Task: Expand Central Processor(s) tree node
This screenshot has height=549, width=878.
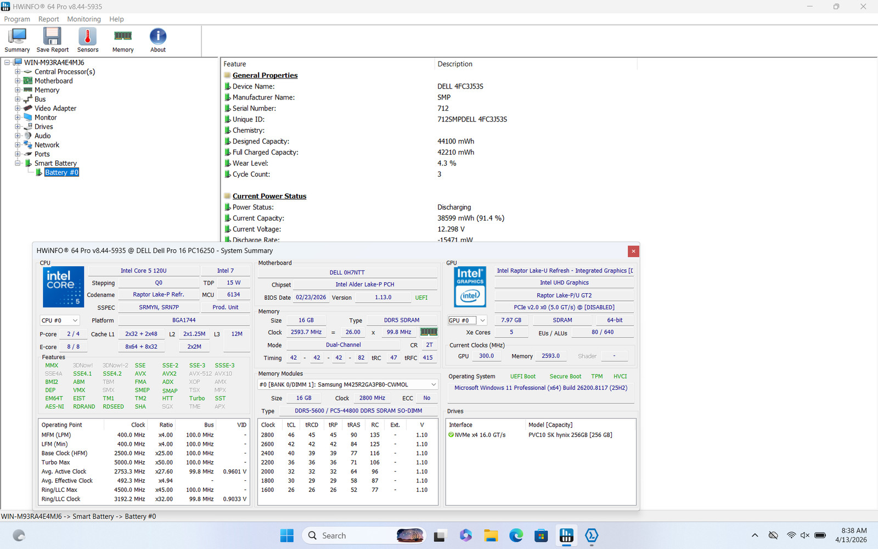Action: coord(18,71)
